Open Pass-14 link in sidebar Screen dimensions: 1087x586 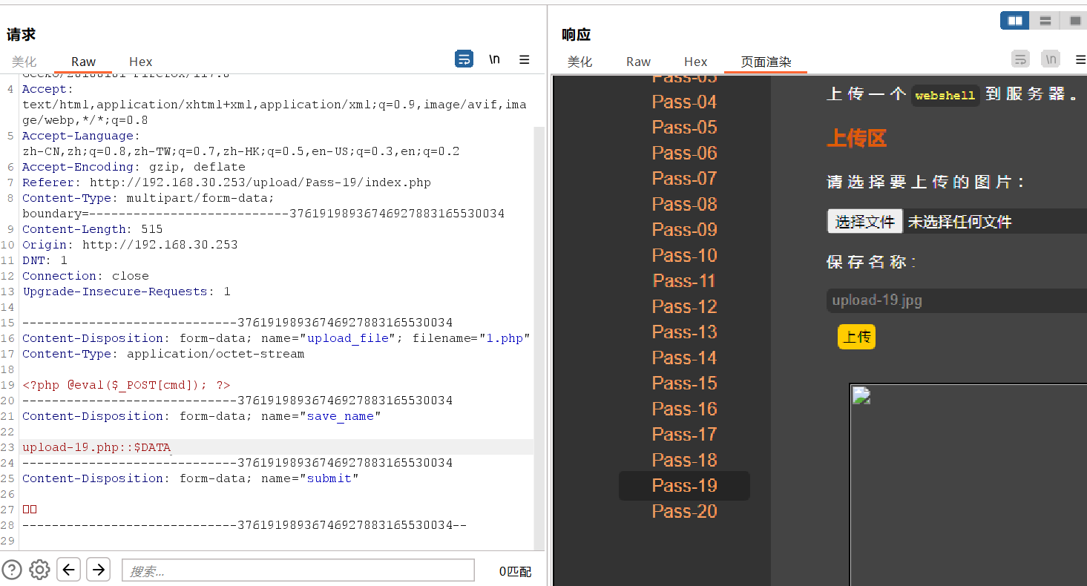click(684, 358)
